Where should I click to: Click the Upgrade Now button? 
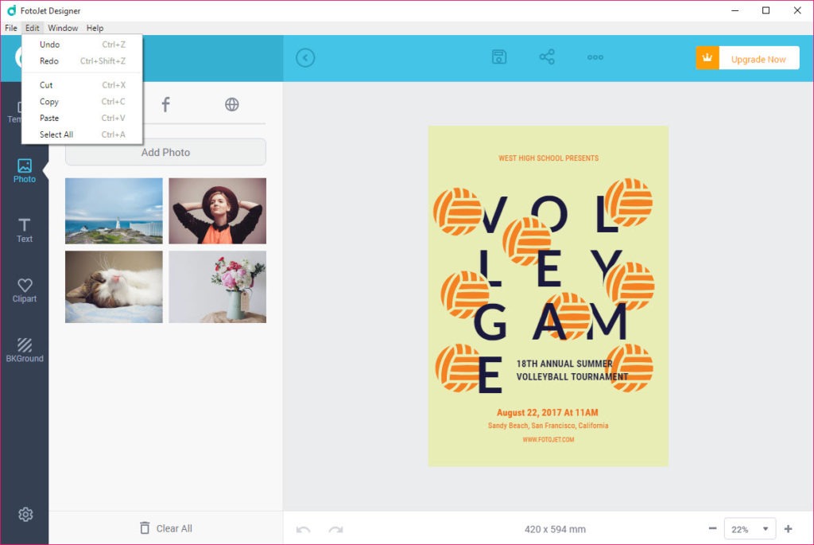click(748, 59)
